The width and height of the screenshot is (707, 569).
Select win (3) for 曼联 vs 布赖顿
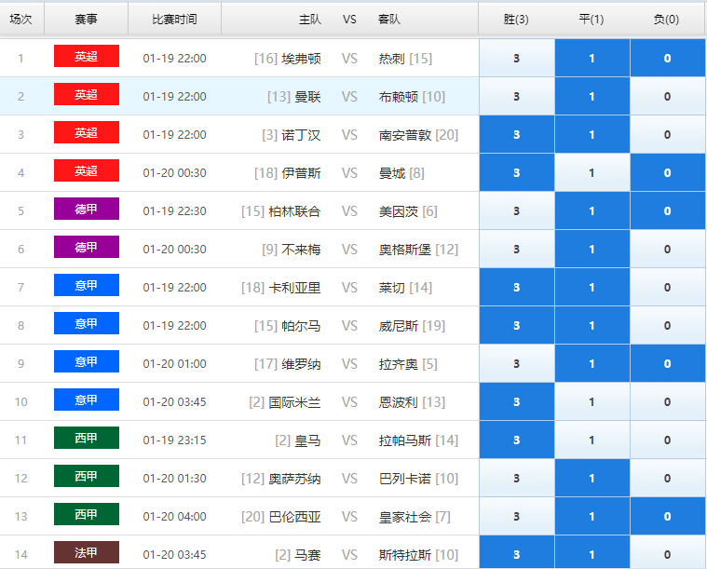click(x=517, y=97)
